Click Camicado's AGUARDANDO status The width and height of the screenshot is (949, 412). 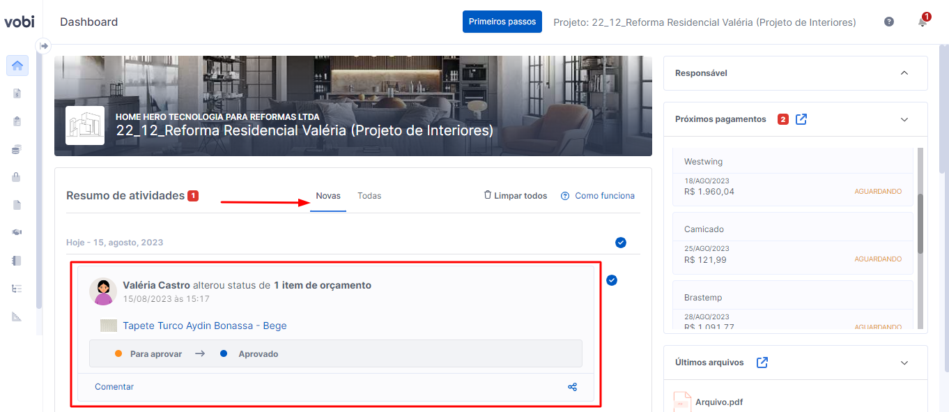[878, 259]
